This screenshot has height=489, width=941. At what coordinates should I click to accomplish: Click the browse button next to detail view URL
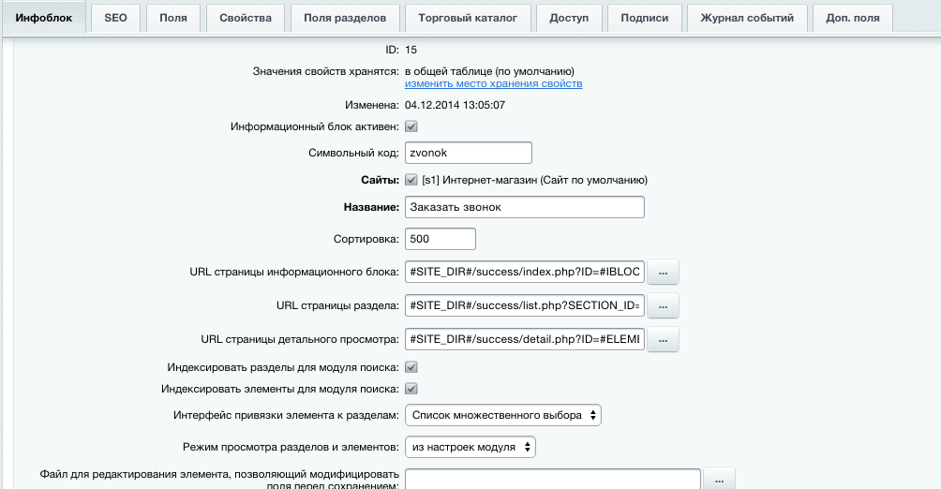[x=663, y=339]
